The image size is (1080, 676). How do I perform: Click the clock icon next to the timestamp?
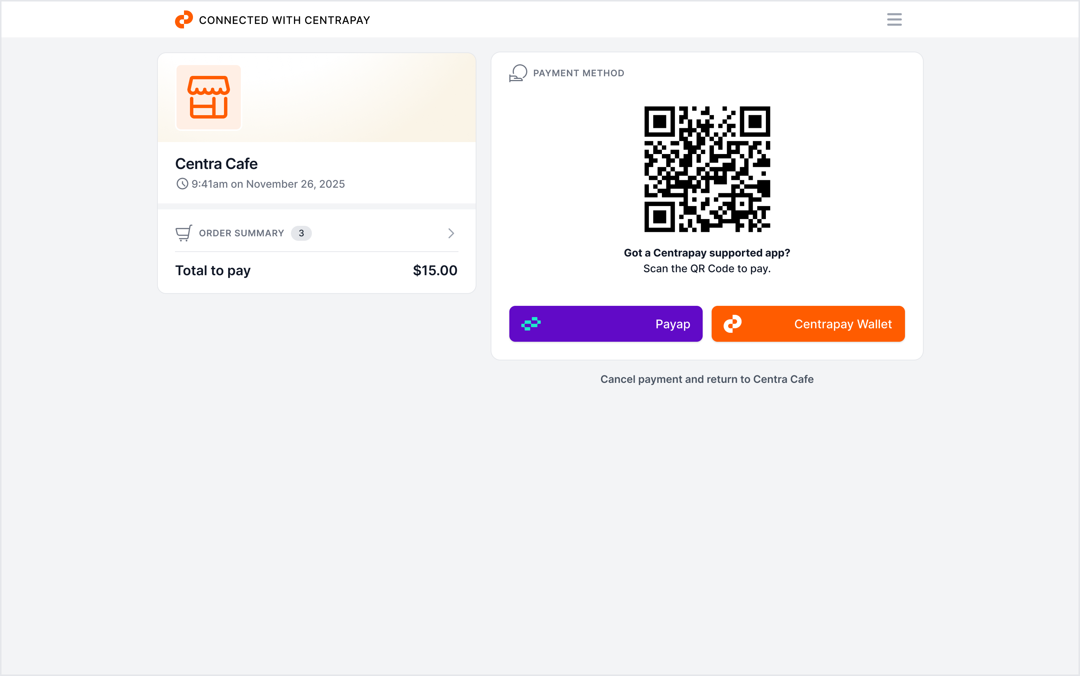tap(182, 184)
